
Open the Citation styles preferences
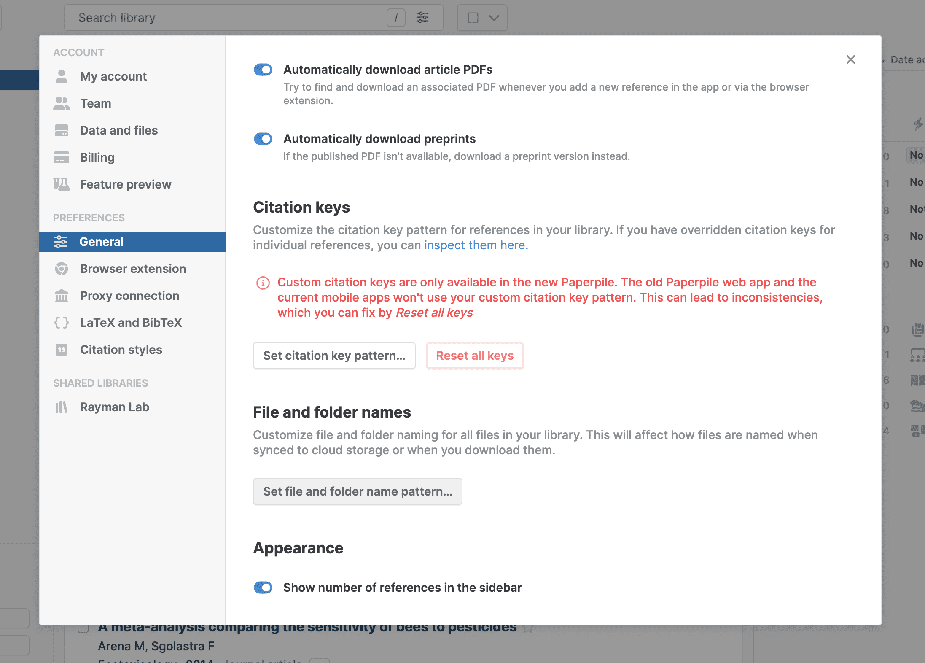(x=121, y=350)
